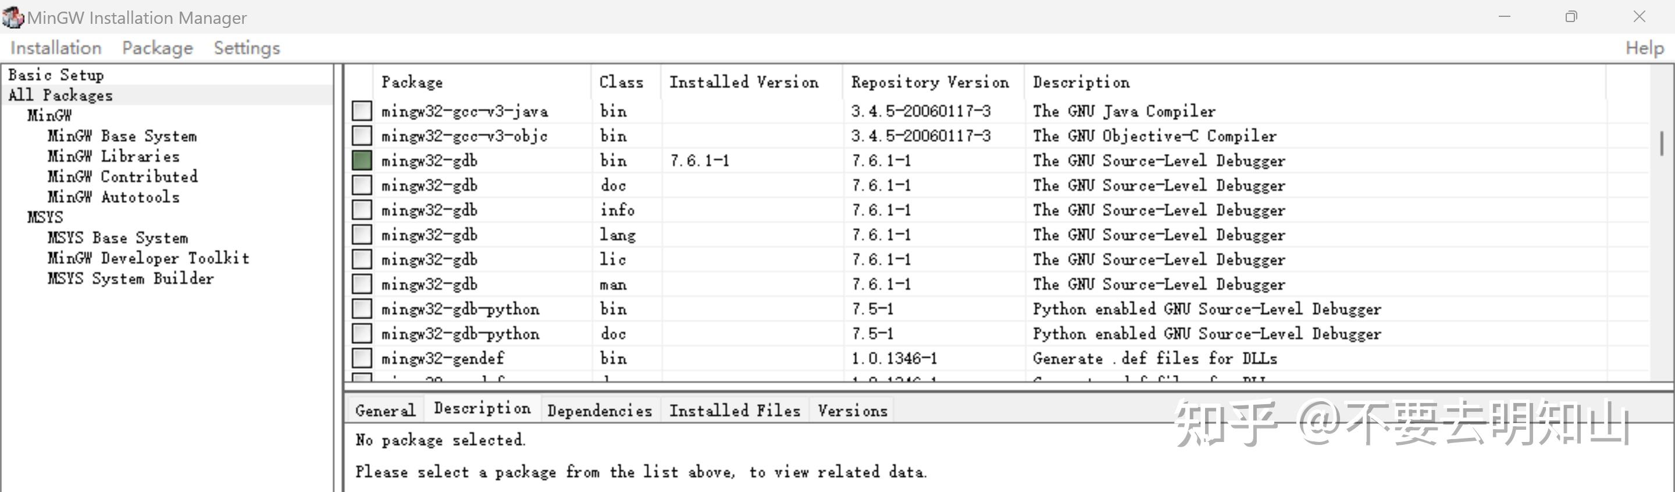Mark checkbox for mingw32-gcc-v3-objc
Viewport: 1675px width, 492px height.
pos(362,135)
